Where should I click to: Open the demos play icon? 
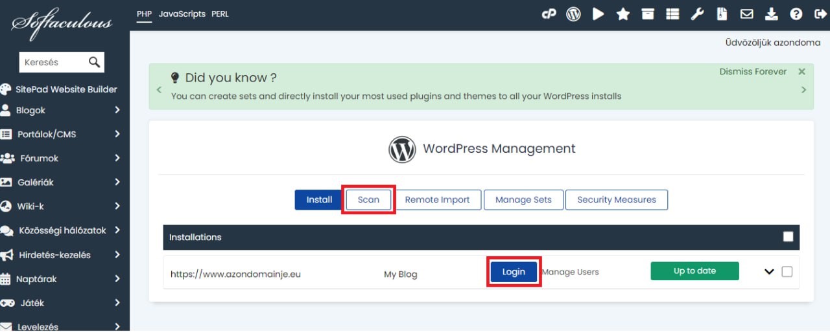(598, 14)
